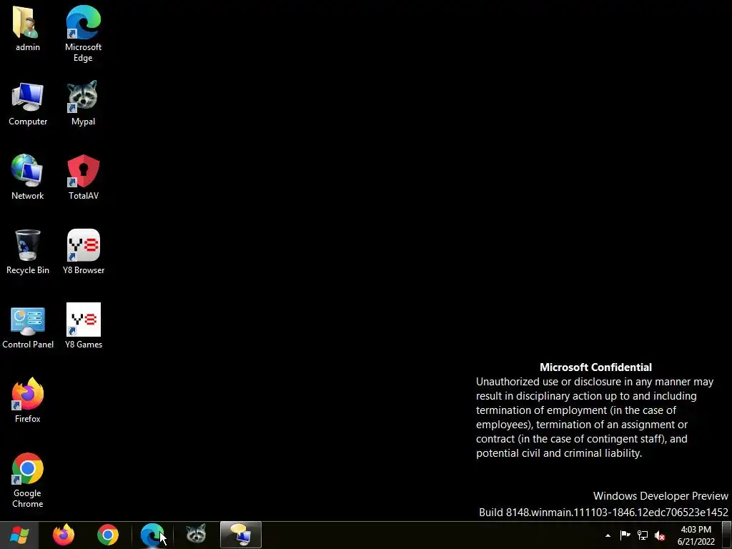Open the Action Center flag icon
732x549 pixels.
[625, 535]
